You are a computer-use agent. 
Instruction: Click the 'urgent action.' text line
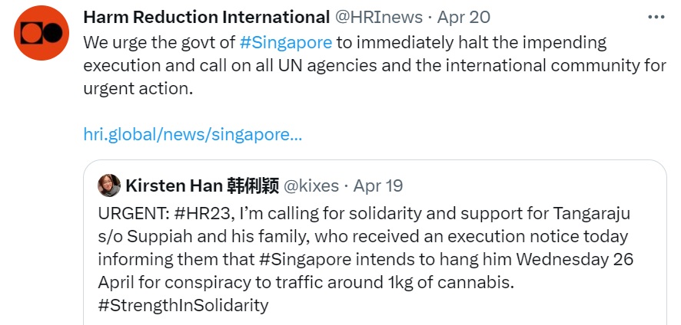137,88
